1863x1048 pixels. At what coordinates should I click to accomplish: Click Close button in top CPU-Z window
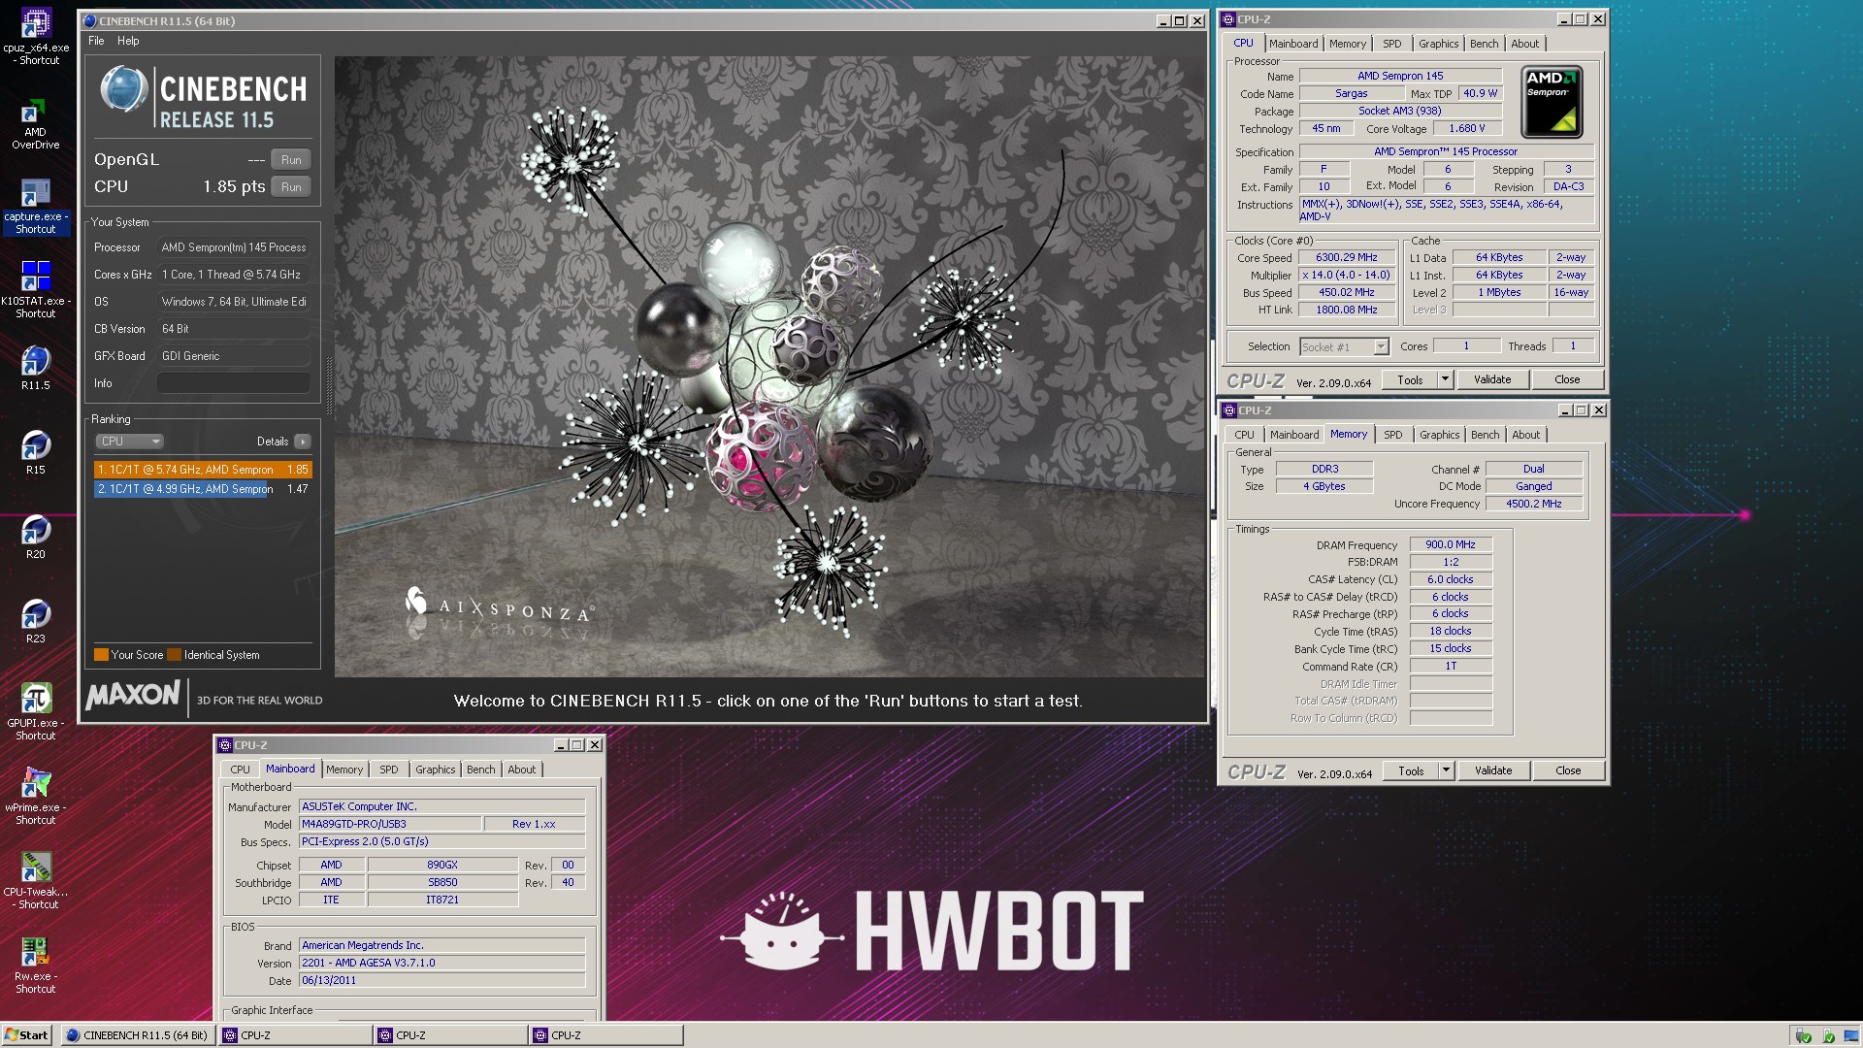1567,379
